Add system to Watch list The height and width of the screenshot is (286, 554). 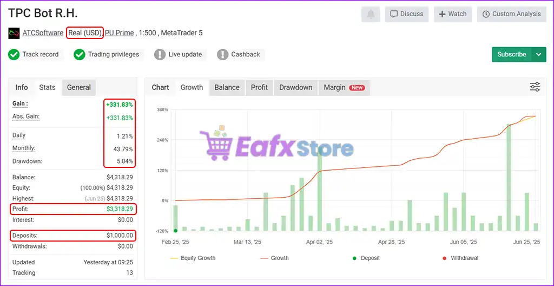pos(453,14)
